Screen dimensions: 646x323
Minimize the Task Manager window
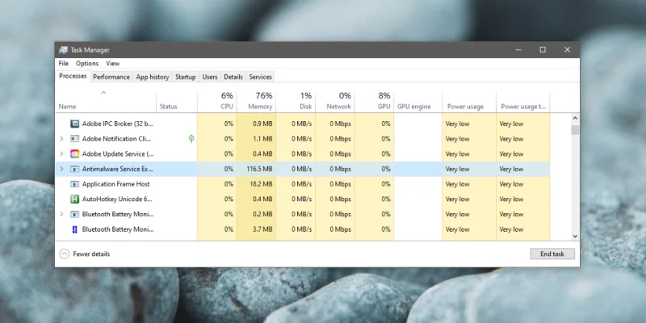point(518,50)
